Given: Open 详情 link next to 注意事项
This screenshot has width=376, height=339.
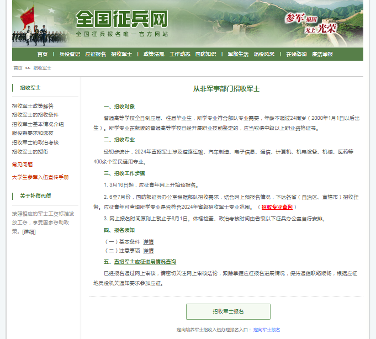Looking at the screenshot, I should [148, 251].
